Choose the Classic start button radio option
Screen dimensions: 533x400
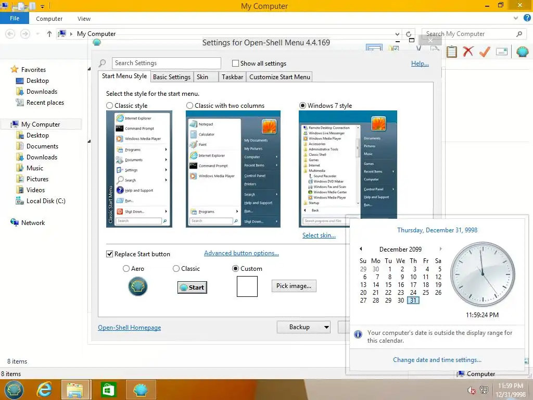click(x=176, y=268)
